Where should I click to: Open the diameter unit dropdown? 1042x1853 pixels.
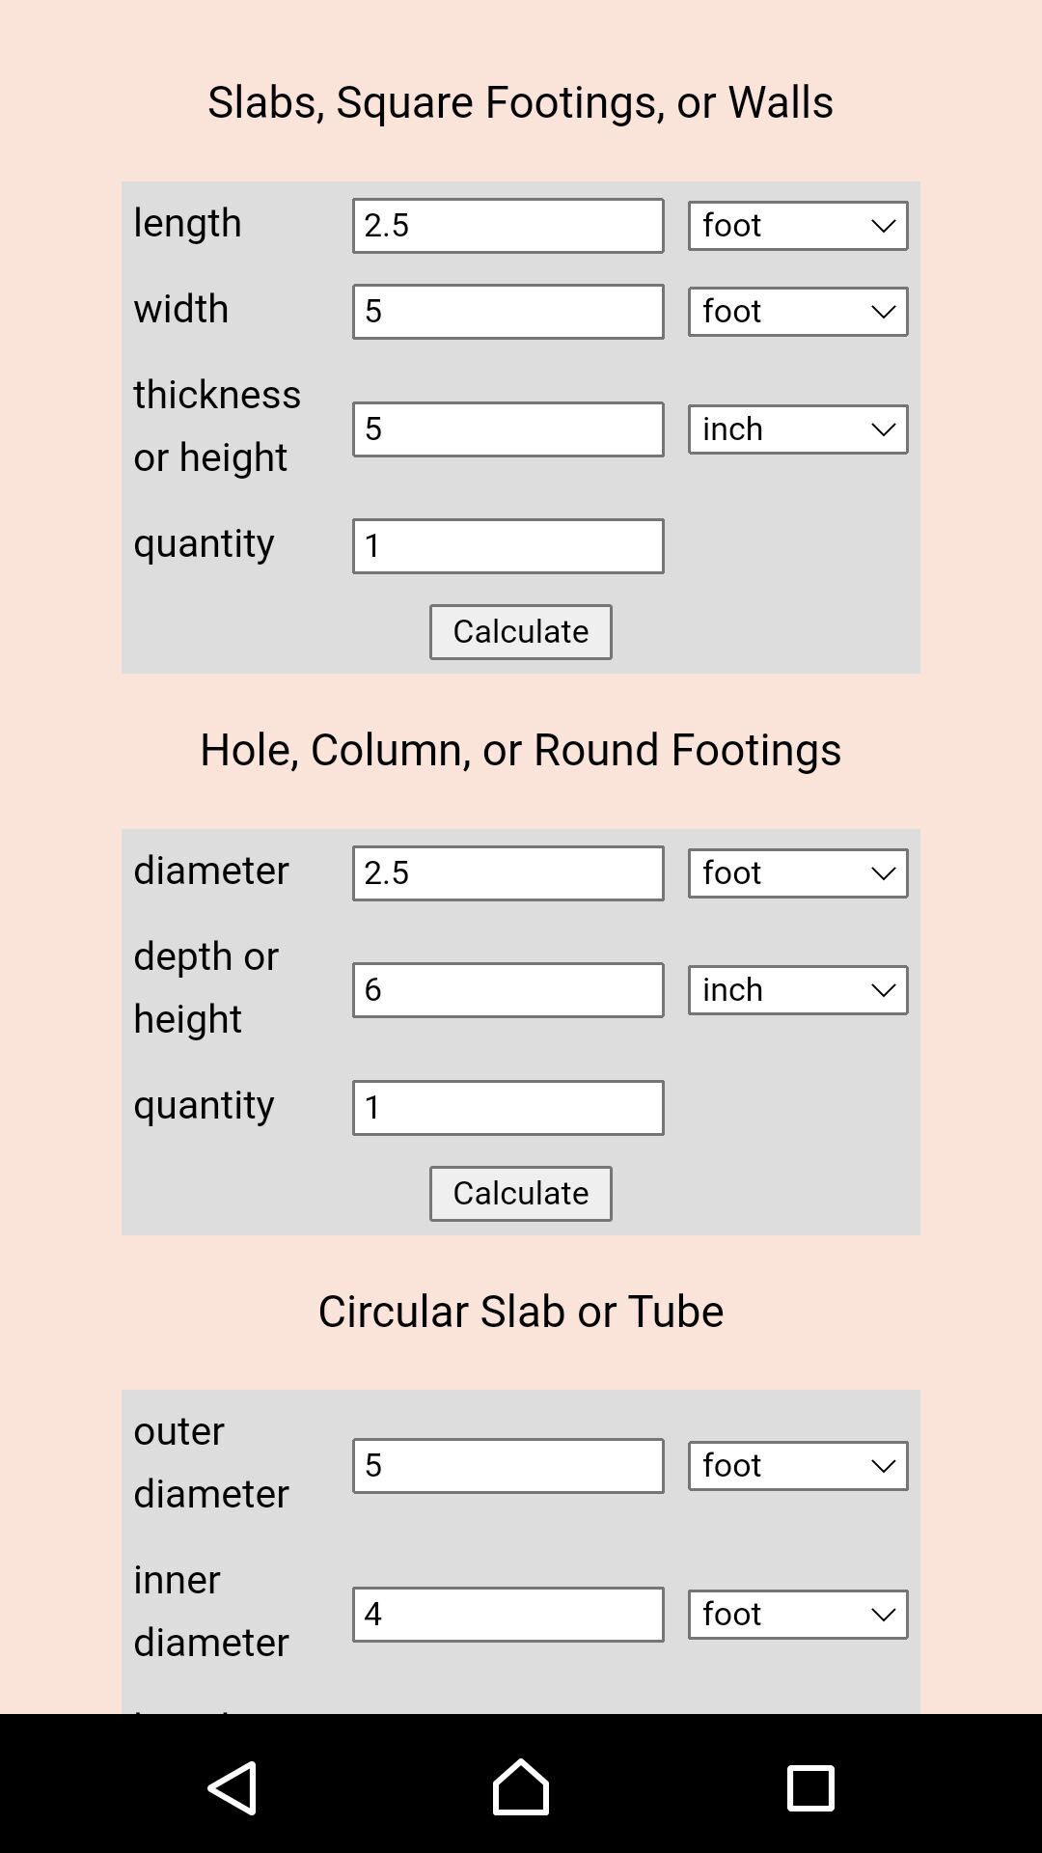798,873
